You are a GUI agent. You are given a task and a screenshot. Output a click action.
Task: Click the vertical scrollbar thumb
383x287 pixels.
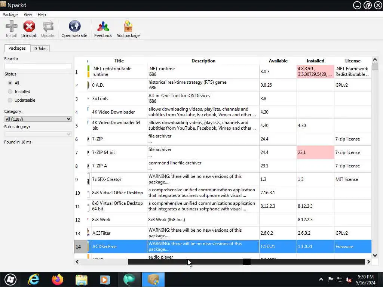(375, 66)
